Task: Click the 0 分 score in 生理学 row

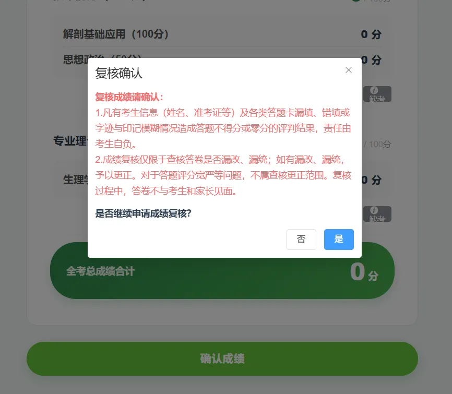Action: [x=372, y=180]
